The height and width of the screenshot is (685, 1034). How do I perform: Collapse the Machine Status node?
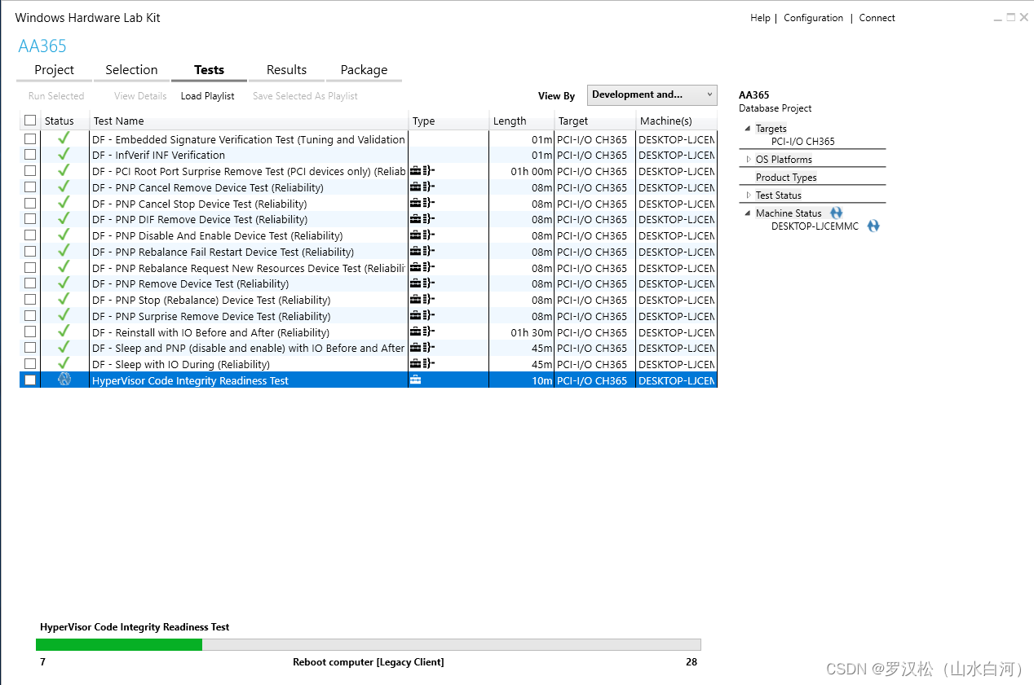tap(748, 213)
